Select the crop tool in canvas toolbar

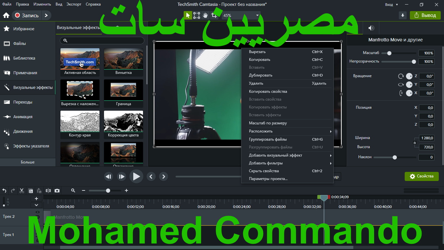pyautogui.click(x=214, y=15)
